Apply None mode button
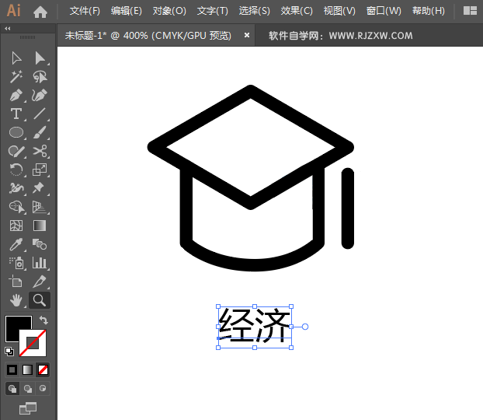 [x=43, y=369]
